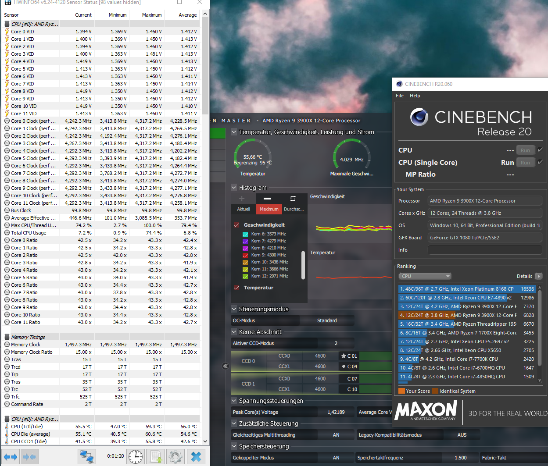Viewport: 548px width, 466px height.
Task: Click Memory Timings chip icon
Action: click(7, 337)
